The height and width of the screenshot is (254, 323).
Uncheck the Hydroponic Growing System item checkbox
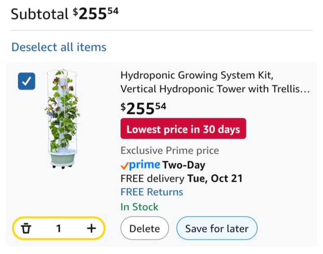[26, 81]
